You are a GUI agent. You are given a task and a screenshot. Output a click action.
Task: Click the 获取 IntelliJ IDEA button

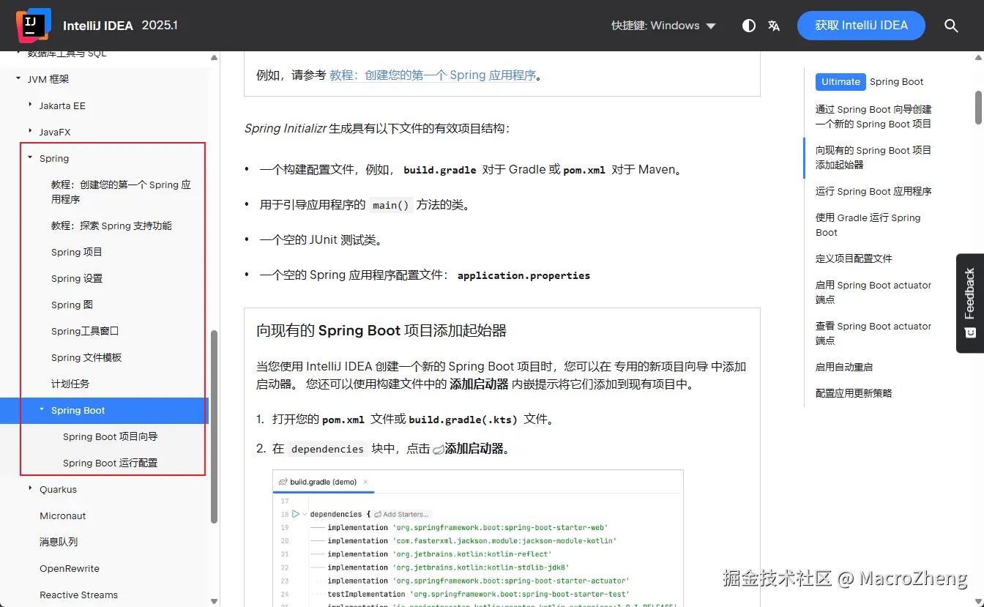pyautogui.click(x=861, y=26)
